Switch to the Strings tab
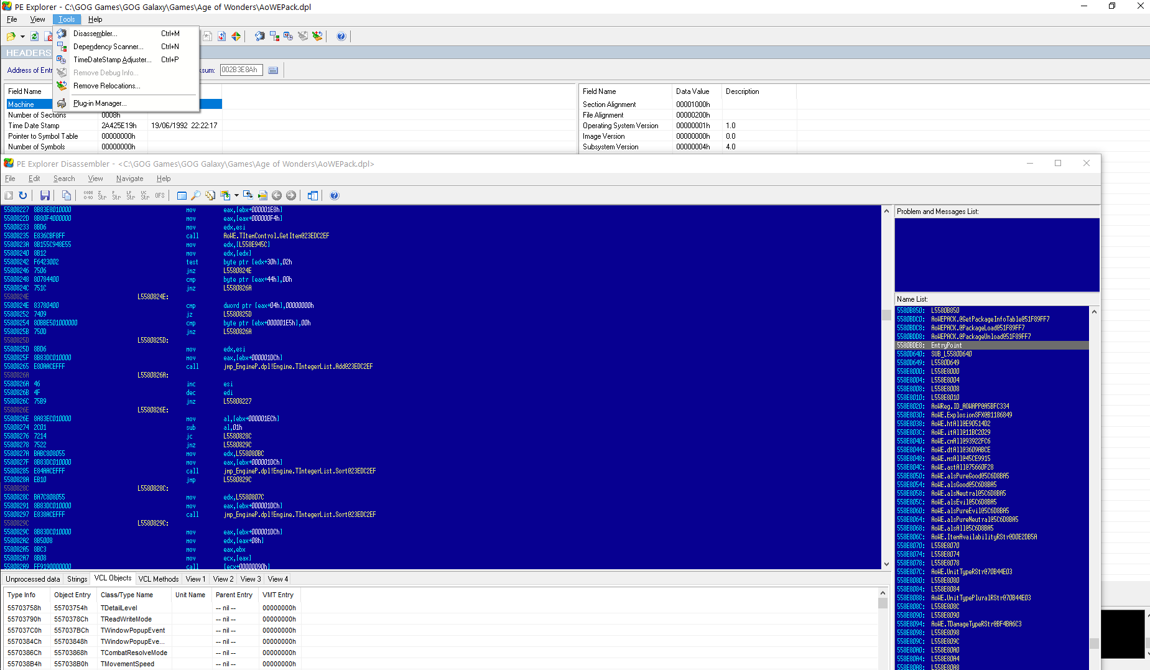 (77, 579)
